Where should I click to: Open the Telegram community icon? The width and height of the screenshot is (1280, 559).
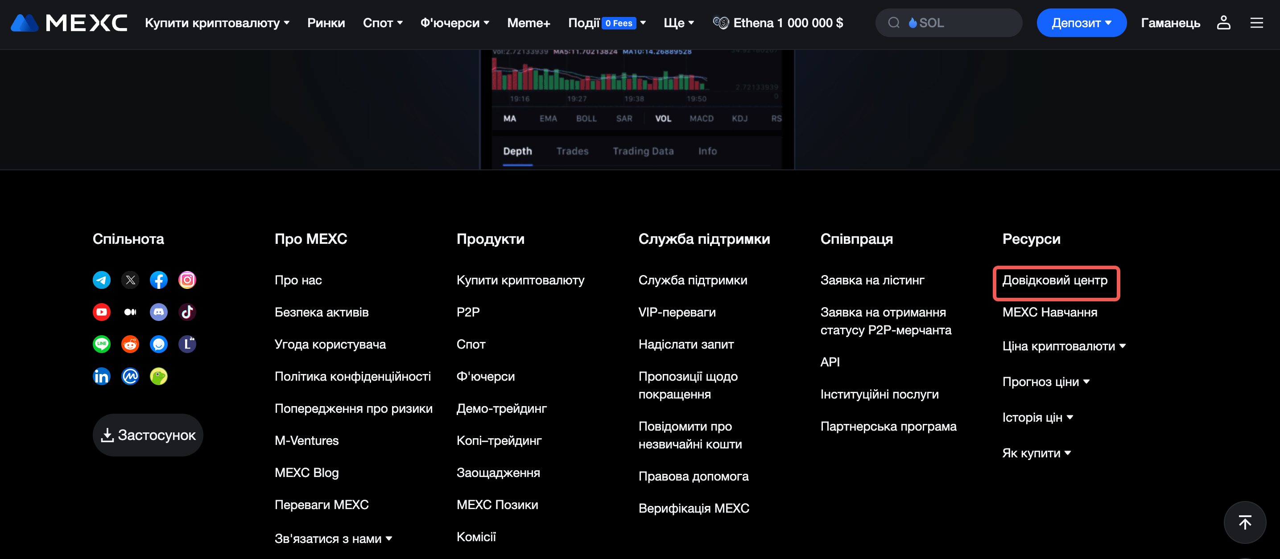point(101,280)
